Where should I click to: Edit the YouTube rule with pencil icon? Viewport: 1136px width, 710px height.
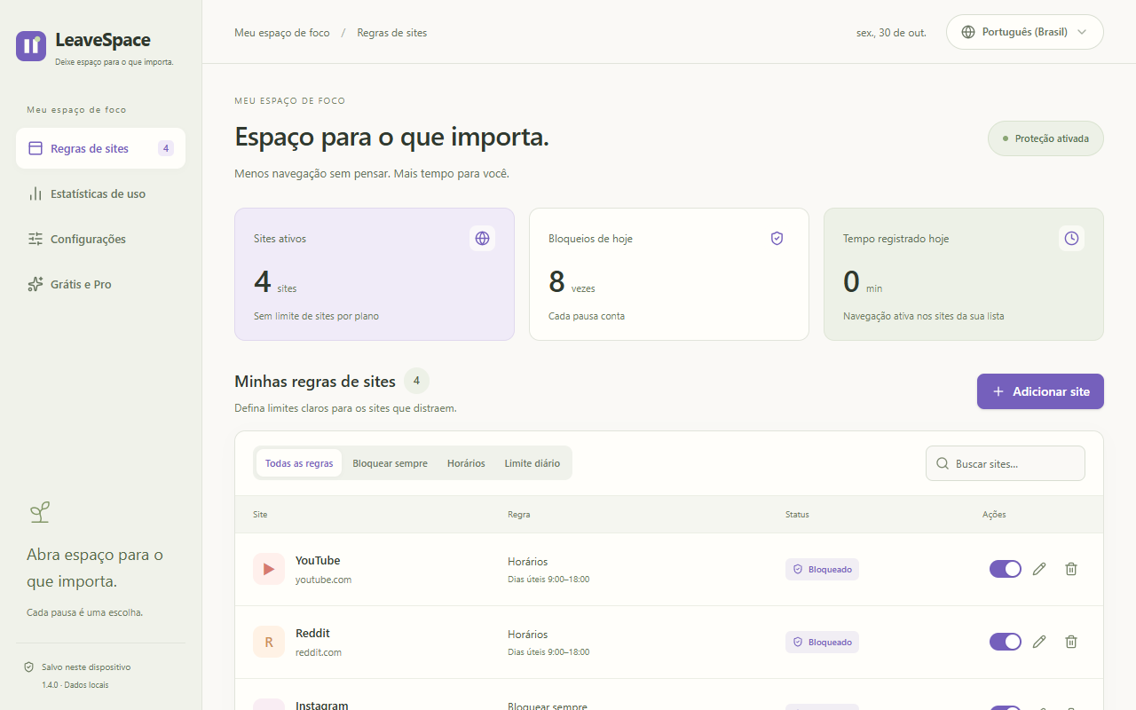(1040, 569)
